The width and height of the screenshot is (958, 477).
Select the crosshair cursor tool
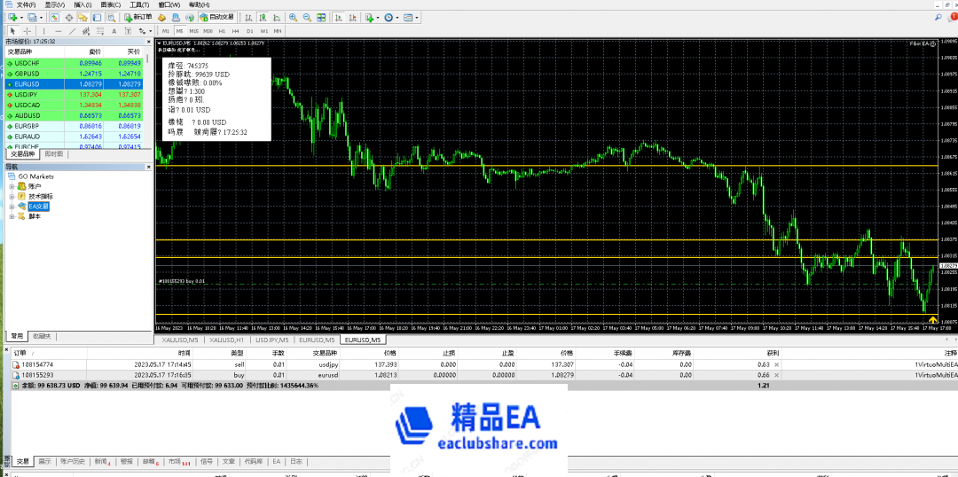pos(27,30)
